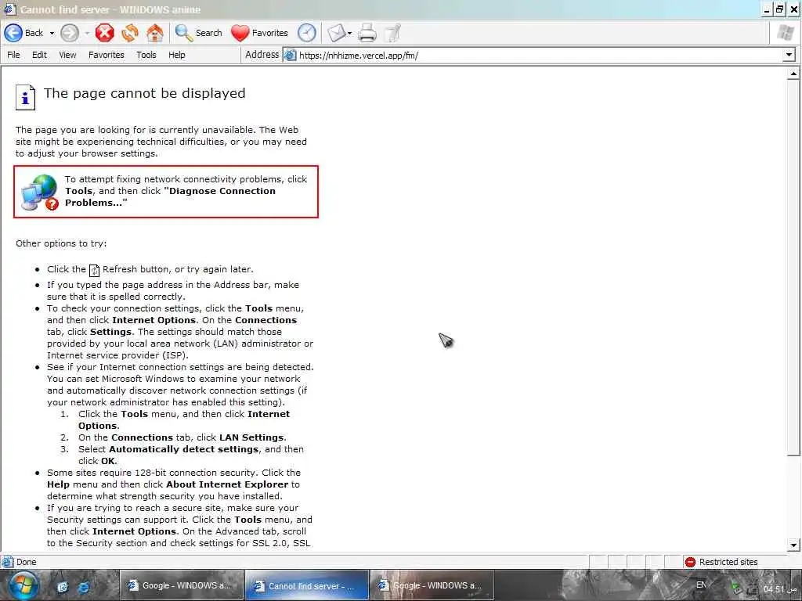Open Favorites pane via heart button

259,33
